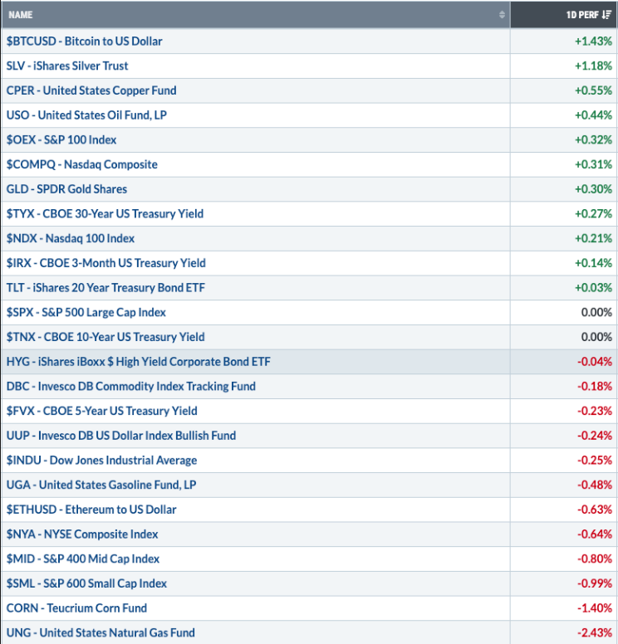Viewport: 618px width, 644px height.
Task: Select the +0.14% $IRX performance value
Action: click(x=593, y=263)
